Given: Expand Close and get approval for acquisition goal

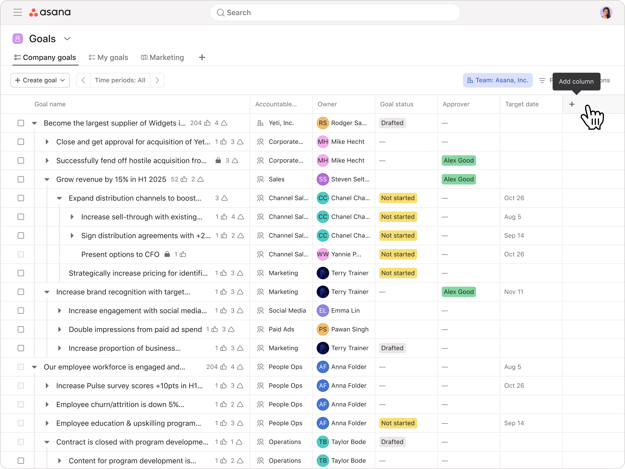Looking at the screenshot, I should point(47,142).
